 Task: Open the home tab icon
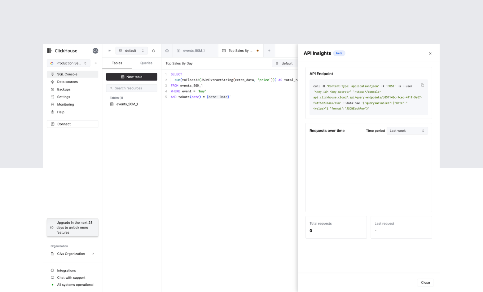pyautogui.click(x=167, y=51)
